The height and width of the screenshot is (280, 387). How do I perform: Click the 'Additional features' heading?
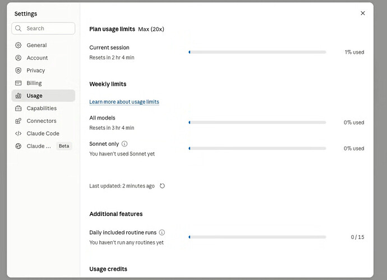pos(116,214)
